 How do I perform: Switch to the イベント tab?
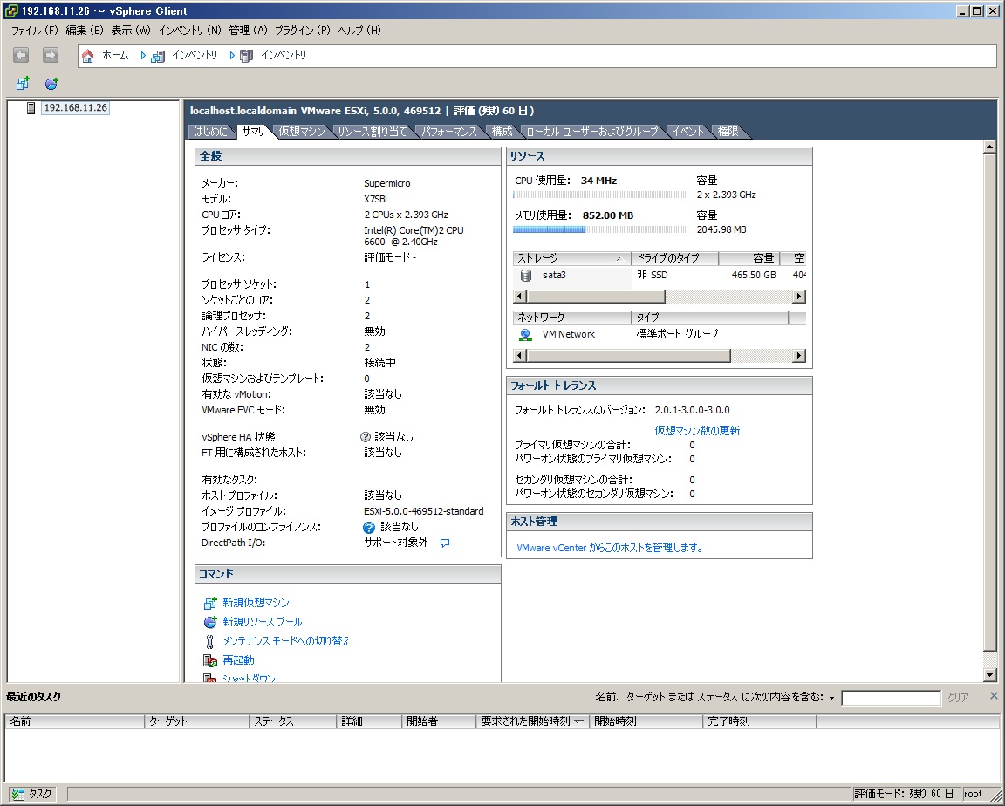tap(687, 132)
